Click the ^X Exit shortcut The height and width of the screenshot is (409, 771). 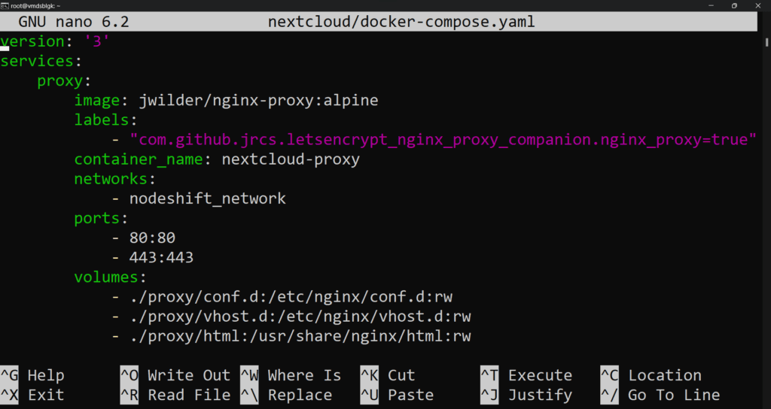[x=32, y=395]
